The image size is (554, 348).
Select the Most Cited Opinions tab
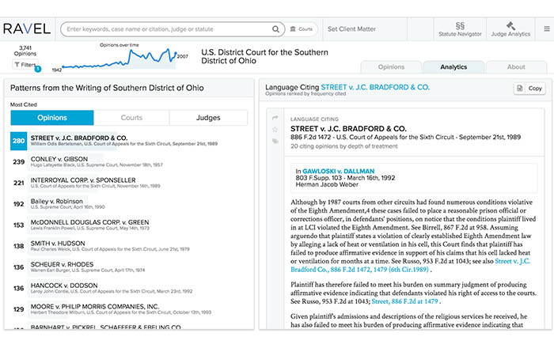tap(52, 118)
